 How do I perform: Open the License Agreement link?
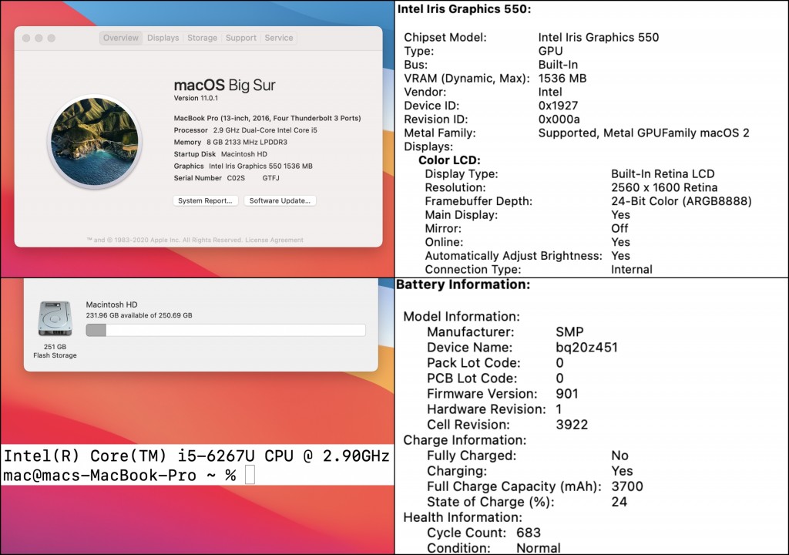[274, 240]
